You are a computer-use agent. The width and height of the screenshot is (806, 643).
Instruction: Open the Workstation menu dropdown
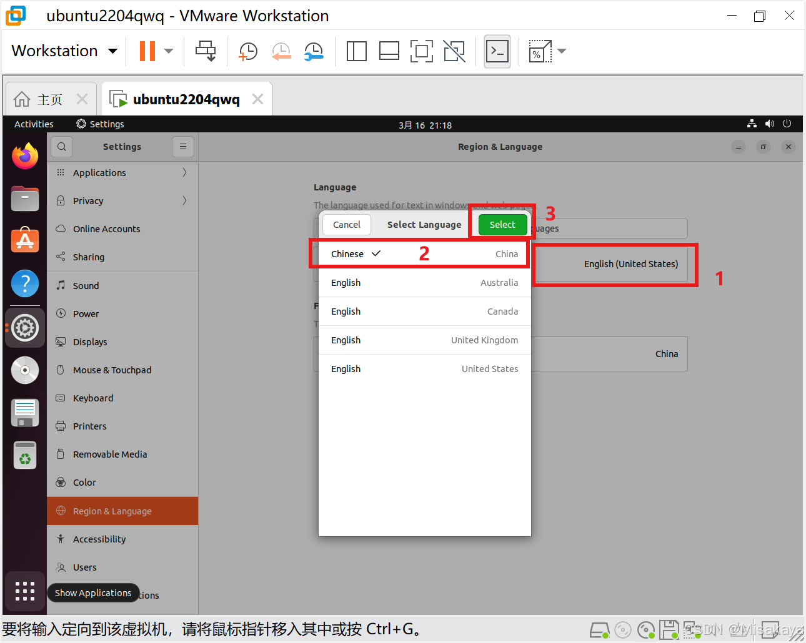coord(64,51)
